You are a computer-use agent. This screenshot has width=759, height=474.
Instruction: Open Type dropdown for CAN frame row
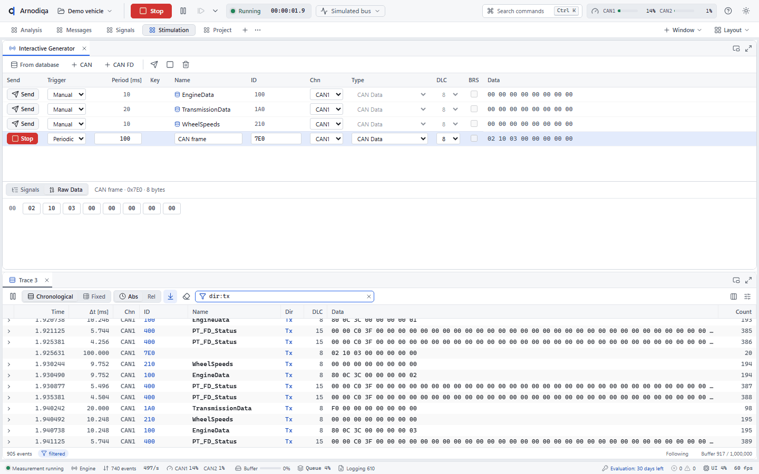coord(390,139)
